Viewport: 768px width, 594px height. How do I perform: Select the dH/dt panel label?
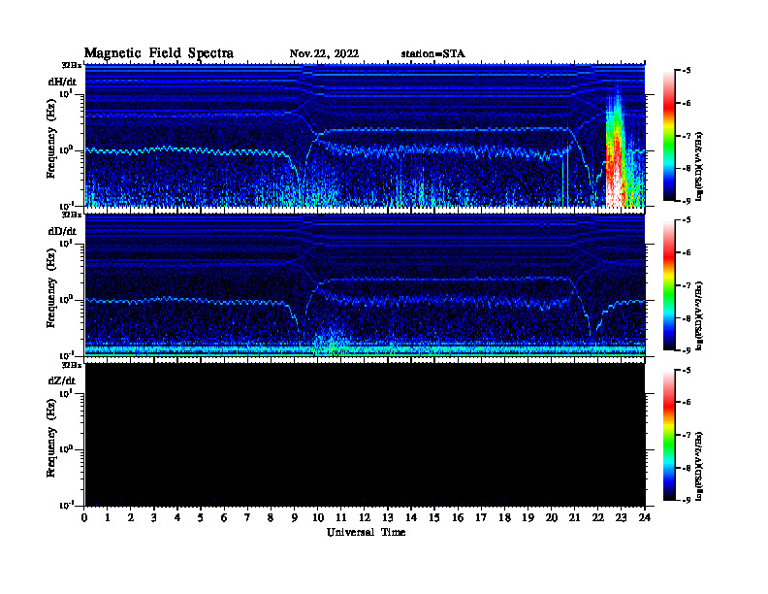pyautogui.click(x=62, y=82)
